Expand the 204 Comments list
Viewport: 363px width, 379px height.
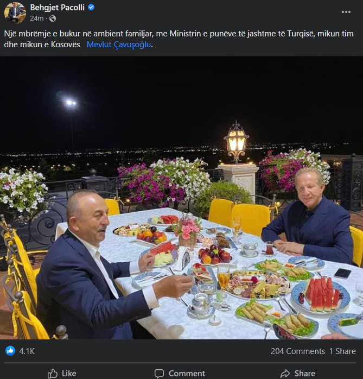[297, 351]
